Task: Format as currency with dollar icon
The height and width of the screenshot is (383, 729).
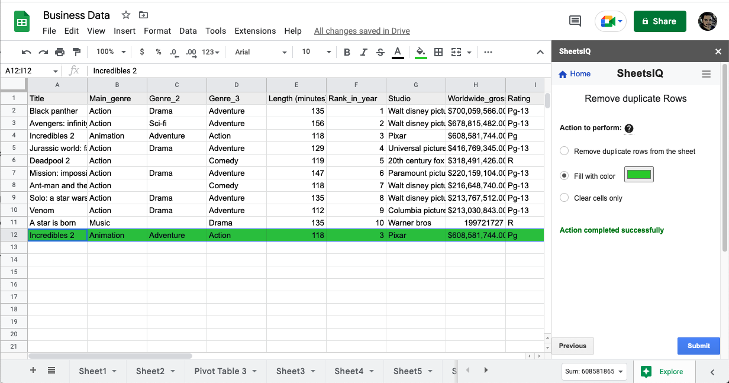Action: tap(142, 52)
